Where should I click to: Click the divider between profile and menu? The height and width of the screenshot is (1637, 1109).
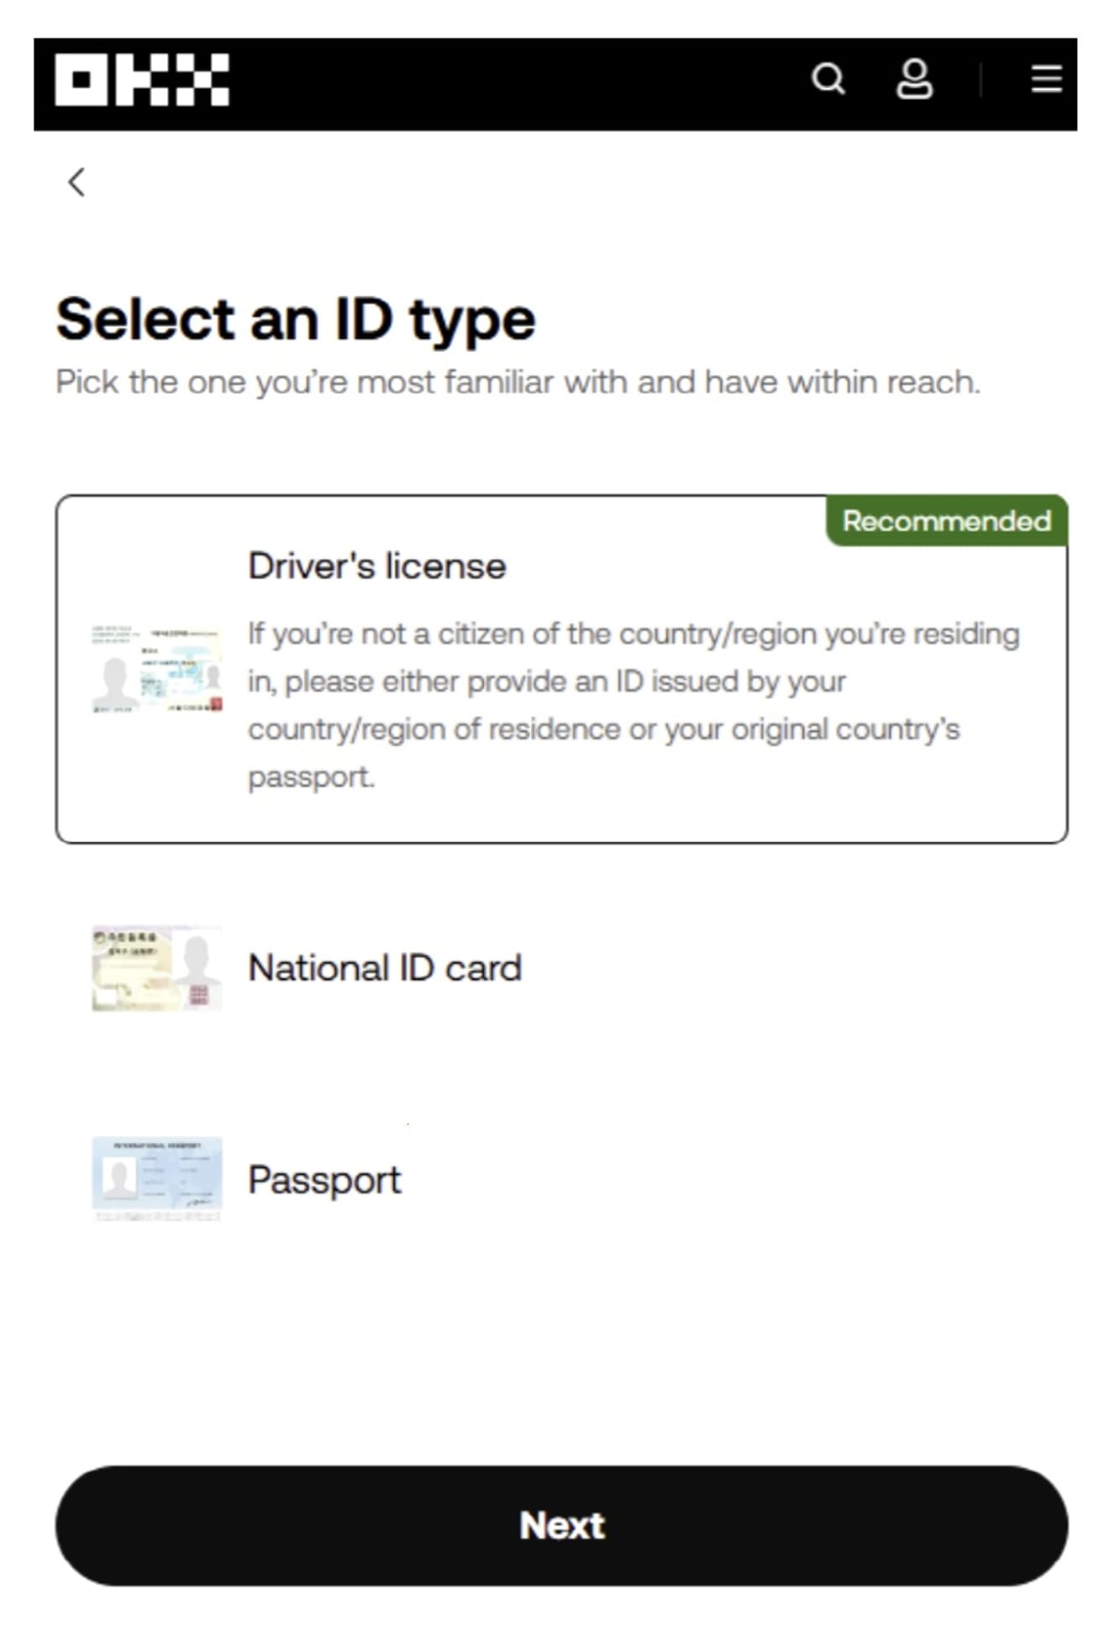click(x=980, y=80)
